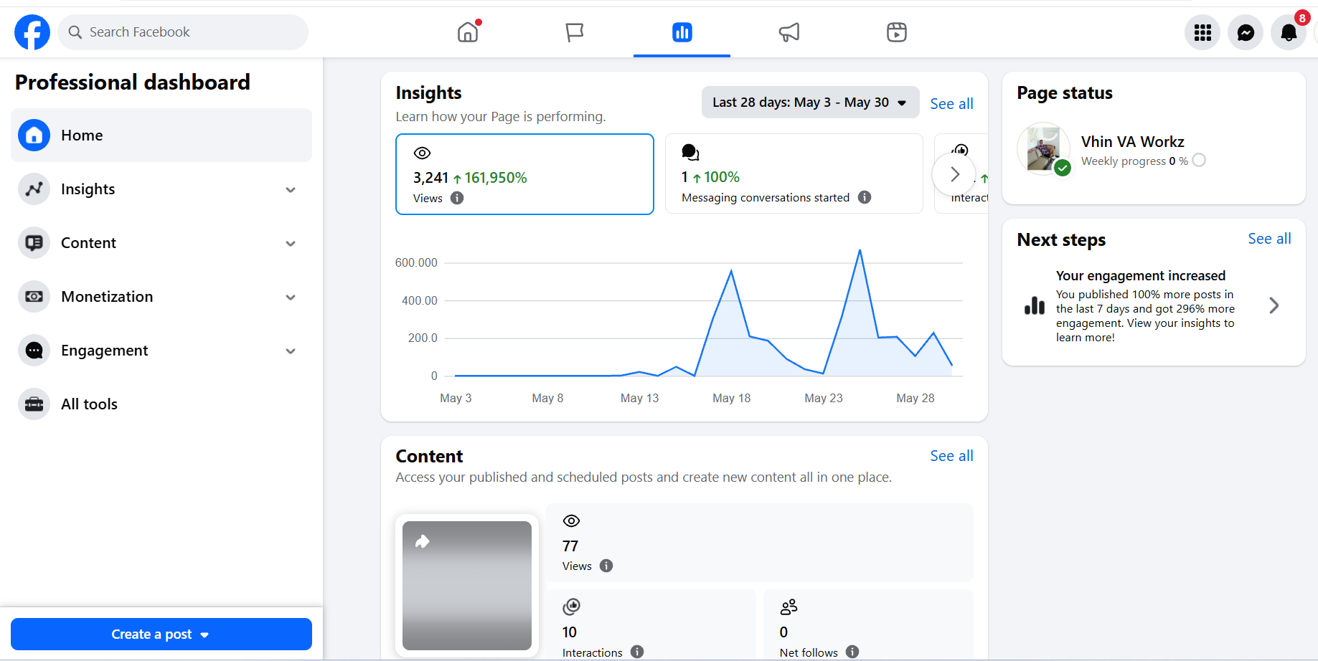Click the Interactions icon in Content section
The height and width of the screenshot is (661, 1318).
click(x=571, y=607)
